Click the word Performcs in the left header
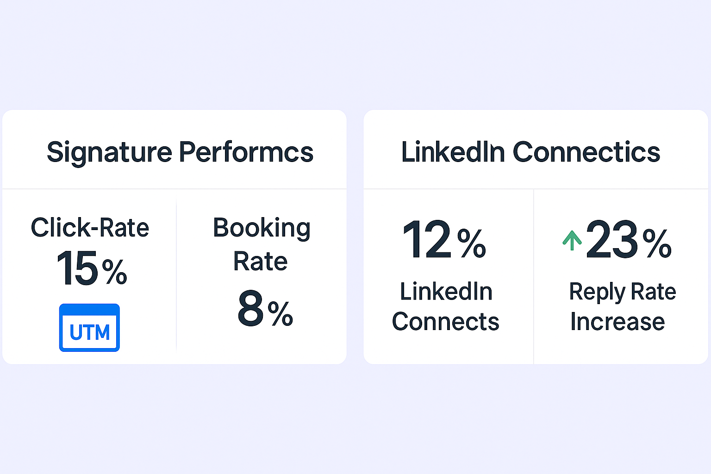This screenshot has width=711, height=474. click(x=246, y=152)
